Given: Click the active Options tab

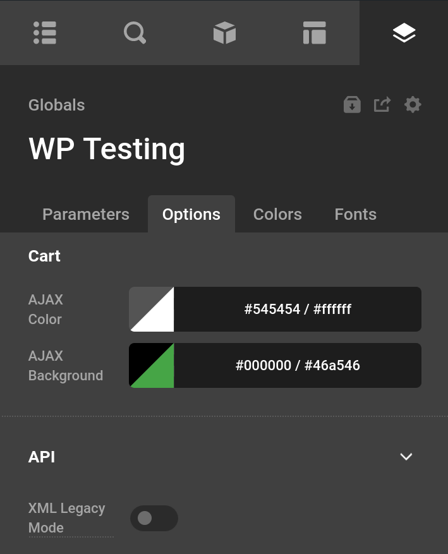Looking at the screenshot, I should (191, 214).
